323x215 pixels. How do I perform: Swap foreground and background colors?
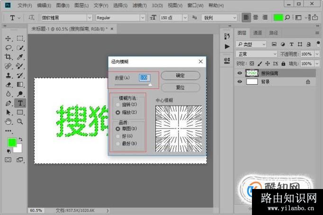pos(20,139)
